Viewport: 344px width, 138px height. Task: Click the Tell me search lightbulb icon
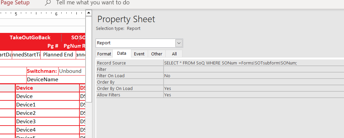click(x=48, y=3)
